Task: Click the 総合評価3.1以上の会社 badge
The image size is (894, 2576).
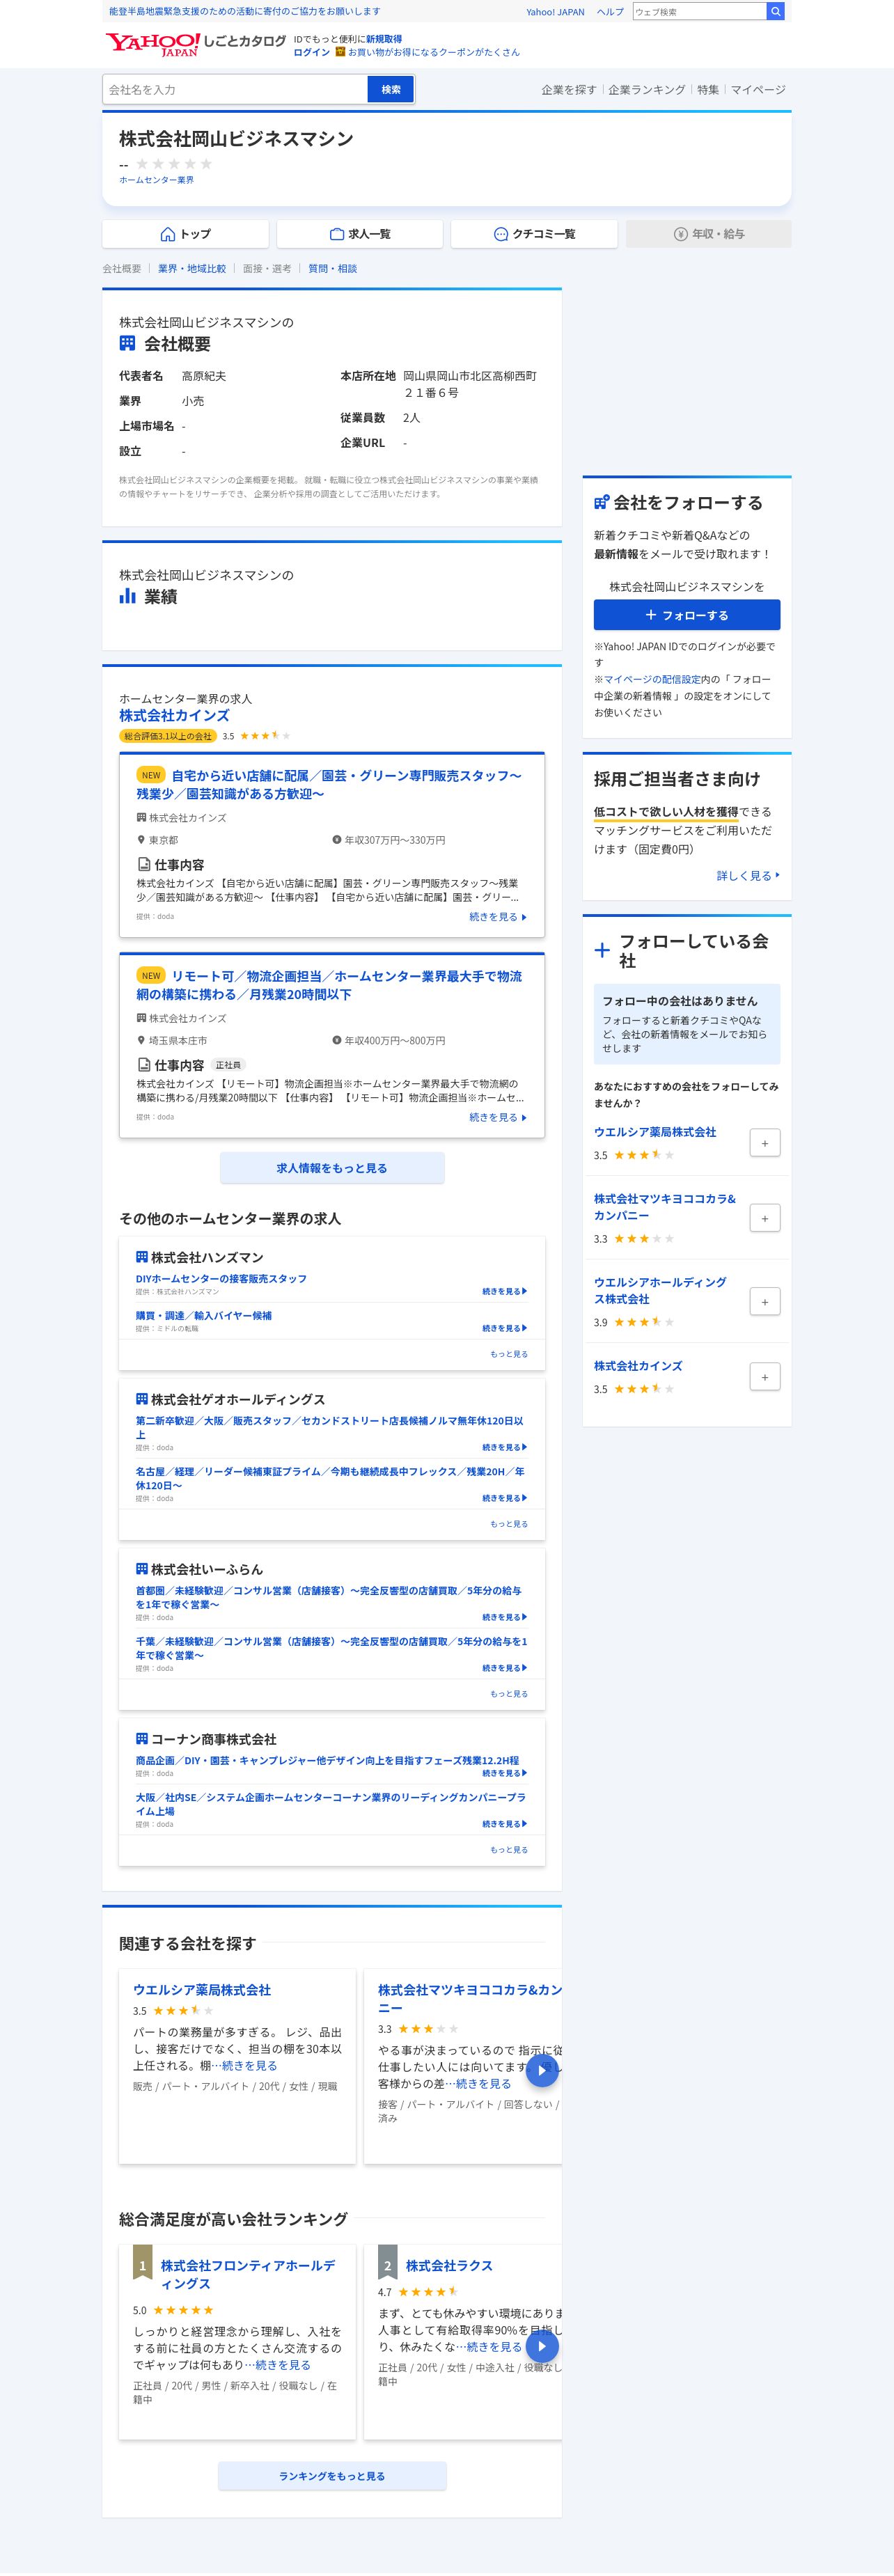Action: (x=168, y=736)
